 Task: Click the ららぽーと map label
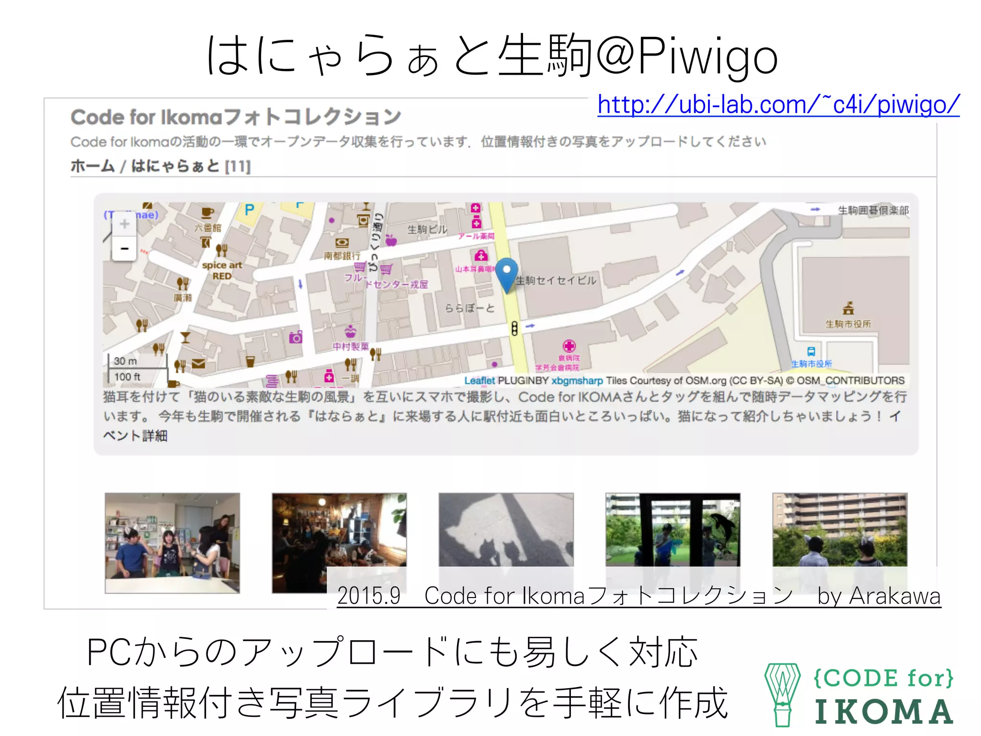(469, 308)
